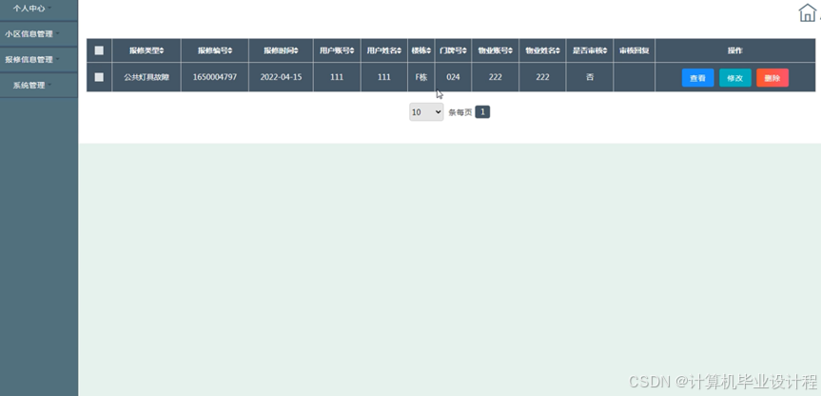Sort by 门牌号 column

coord(453,50)
